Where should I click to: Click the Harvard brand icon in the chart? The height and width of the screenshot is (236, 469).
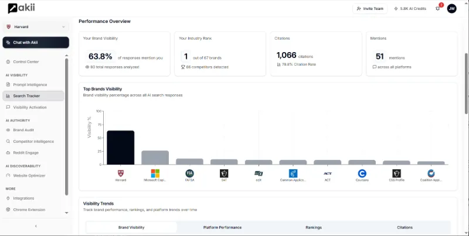tap(120, 173)
